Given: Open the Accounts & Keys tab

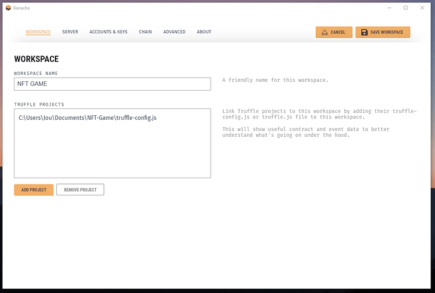Looking at the screenshot, I should coord(108,32).
